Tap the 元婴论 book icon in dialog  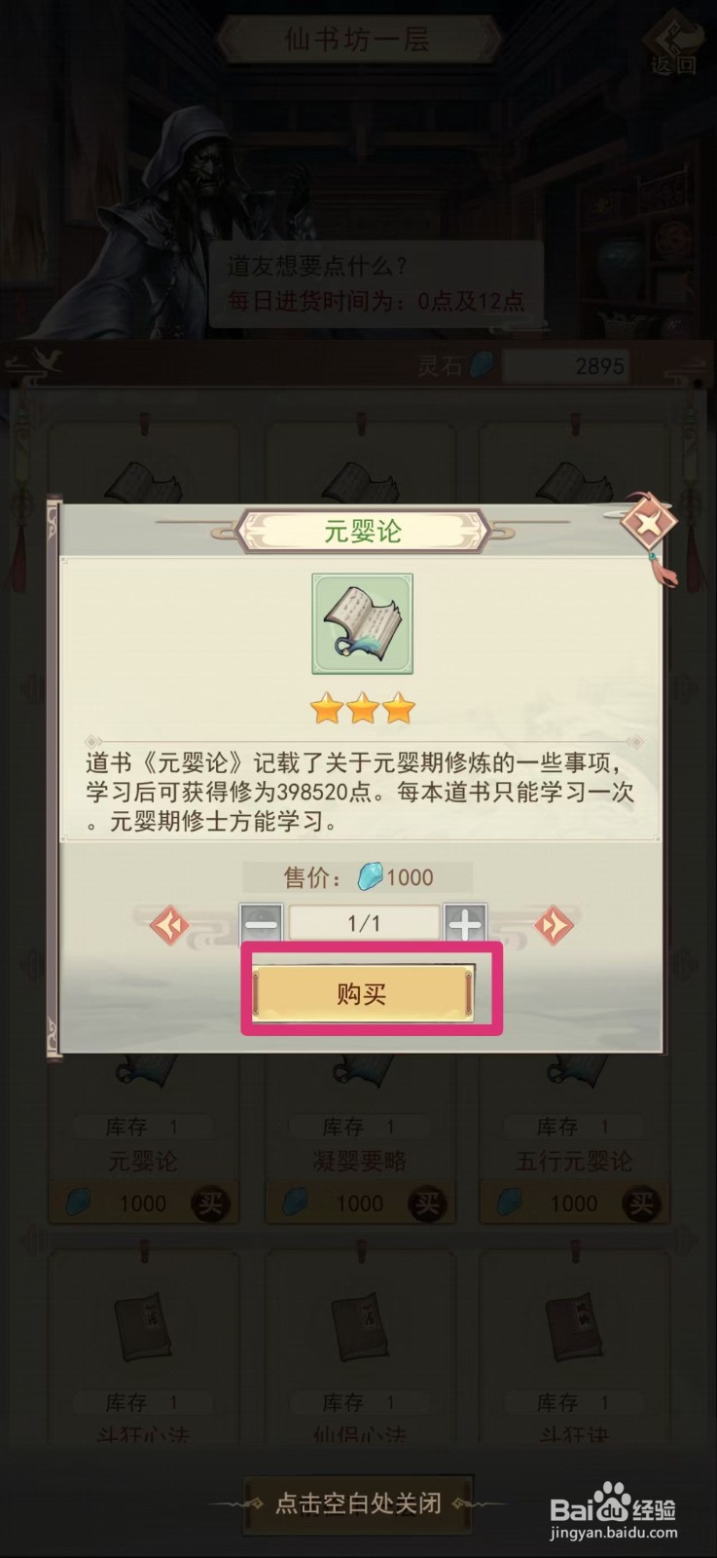click(x=362, y=624)
